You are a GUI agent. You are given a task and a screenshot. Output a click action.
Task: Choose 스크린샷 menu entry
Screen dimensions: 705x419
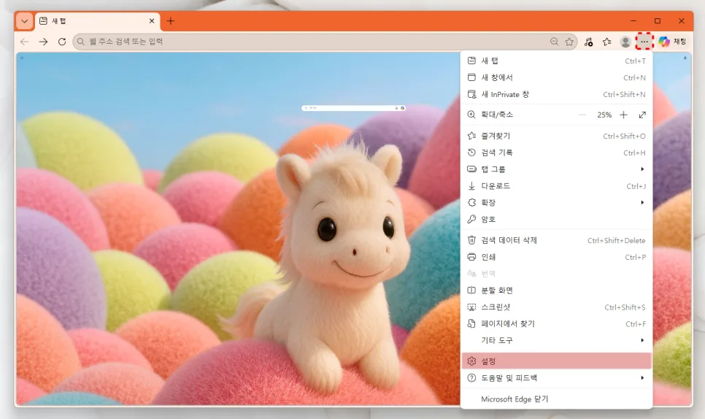pyautogui.click(x=557, y=307)
